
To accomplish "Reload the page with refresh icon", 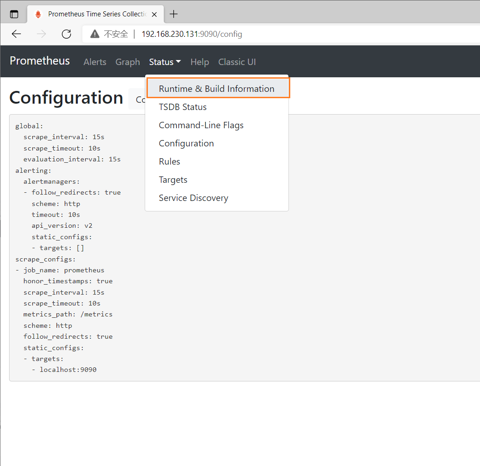I will pyautogui.click(x=66, y=34).
